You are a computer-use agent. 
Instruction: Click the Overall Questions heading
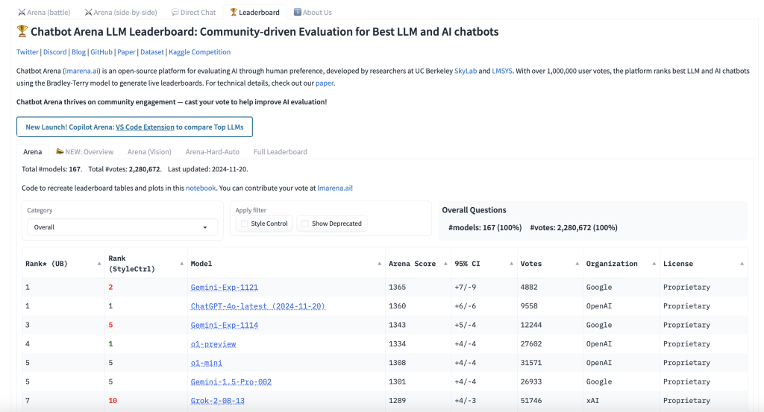[474, 210]
